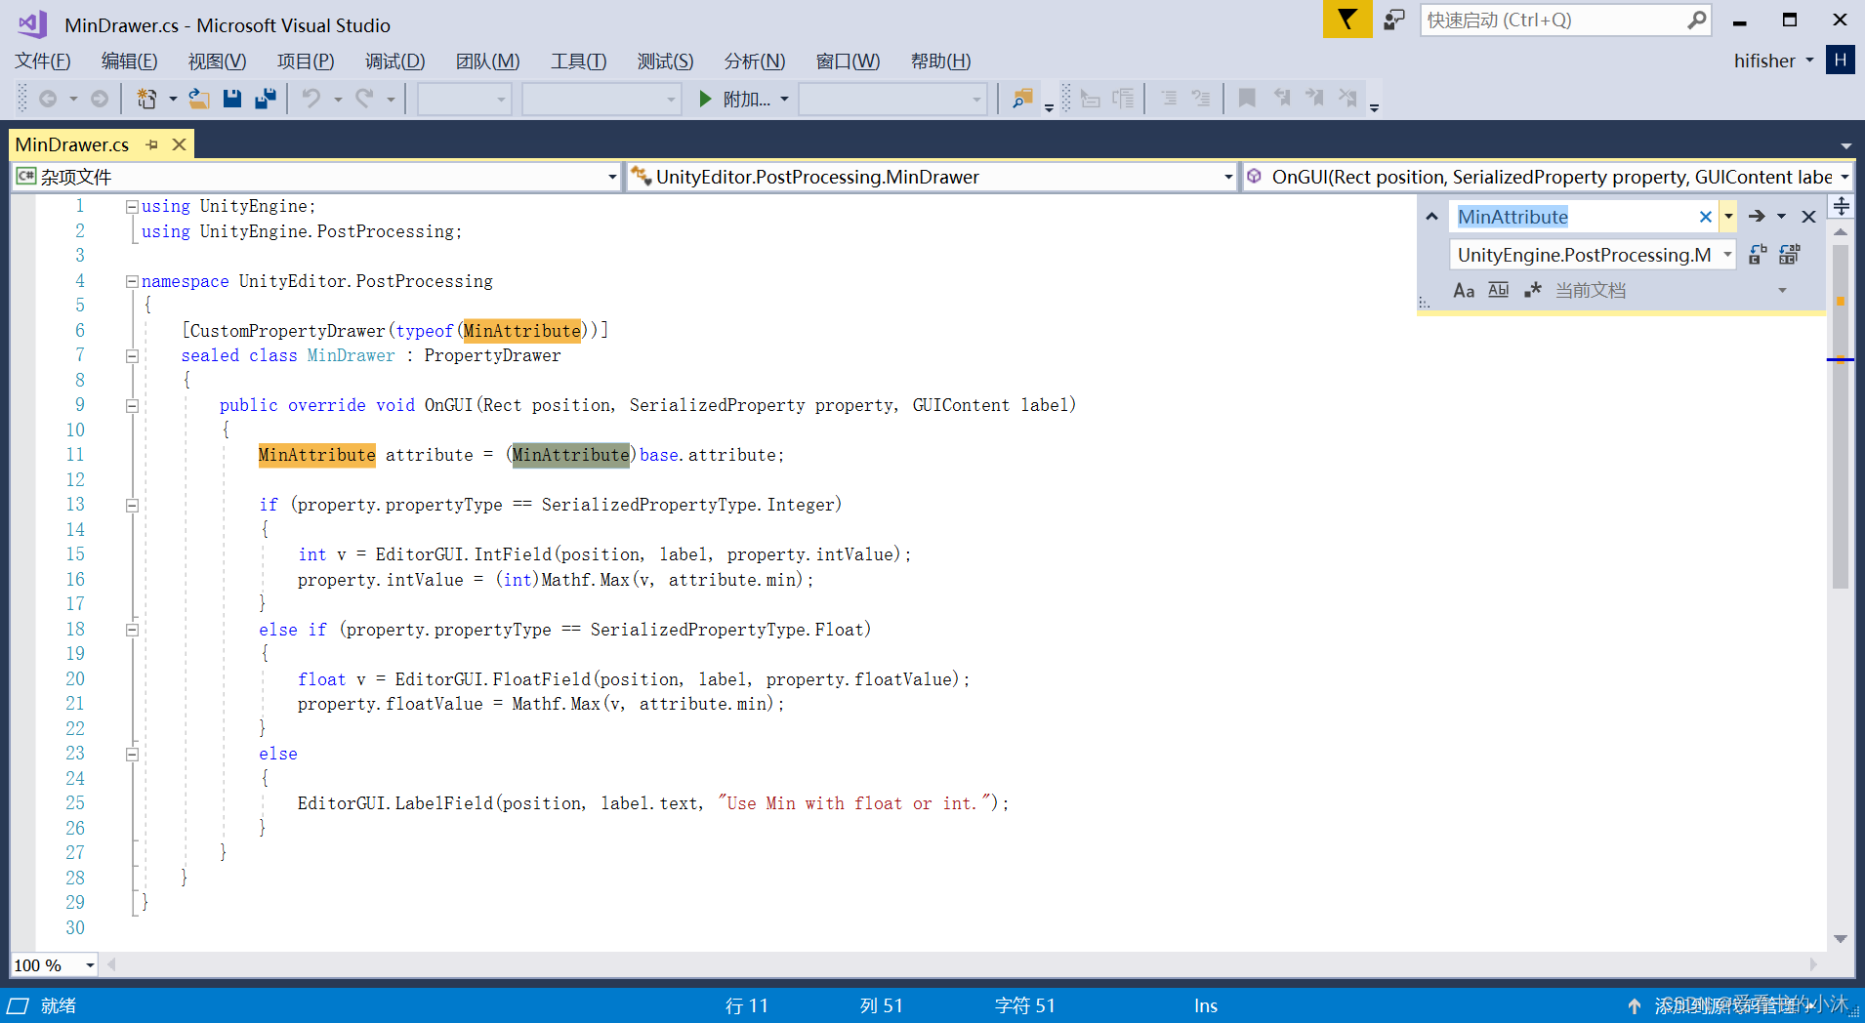Clear the MinAttribute search text
This screenshot has width=1865, height=1023.
(x=1706, y=217)
